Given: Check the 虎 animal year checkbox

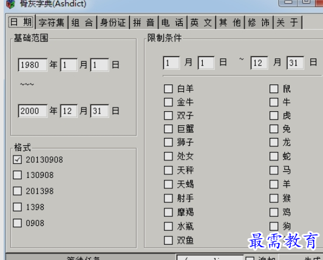Looking at the screenshot, I should click(274, 115).
